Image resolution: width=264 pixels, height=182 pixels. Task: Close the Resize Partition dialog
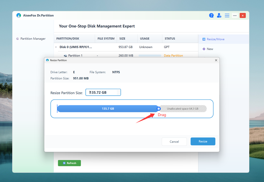pyautogui.click(x=216, y=60)
